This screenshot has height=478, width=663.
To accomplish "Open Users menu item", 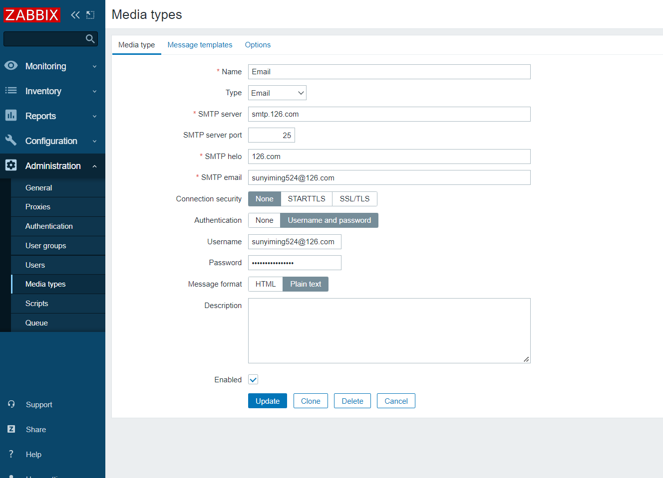I will 58,265.
